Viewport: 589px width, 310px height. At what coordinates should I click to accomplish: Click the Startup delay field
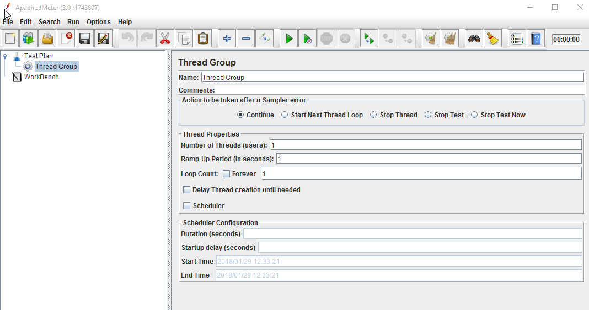(420, 247)
